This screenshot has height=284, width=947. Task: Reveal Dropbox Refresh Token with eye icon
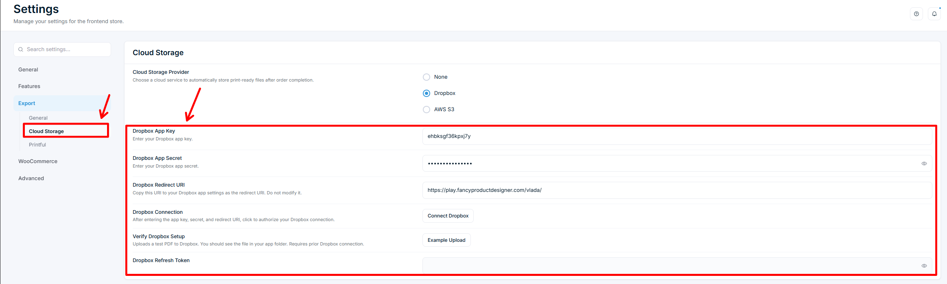924,266
